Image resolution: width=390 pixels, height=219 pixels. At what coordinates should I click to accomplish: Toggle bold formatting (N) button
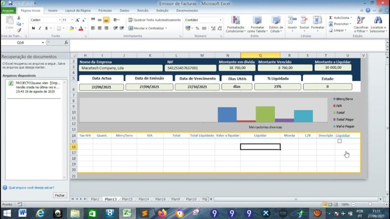(34, 28)
